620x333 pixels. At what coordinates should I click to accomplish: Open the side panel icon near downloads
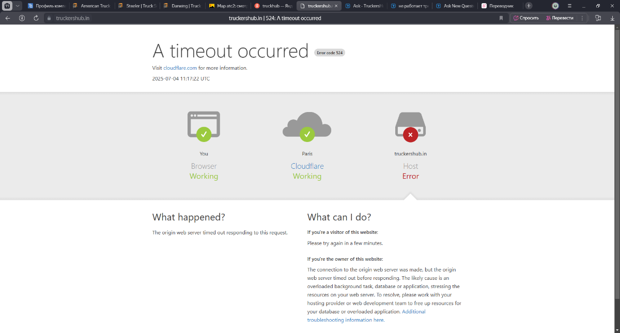pos(598,18)
